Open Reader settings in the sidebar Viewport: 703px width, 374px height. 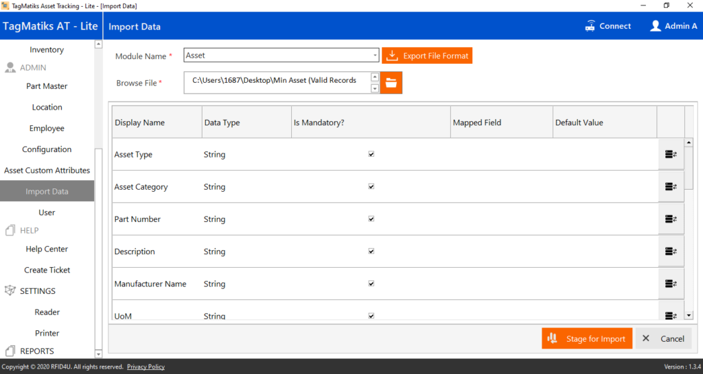point(47,312)
